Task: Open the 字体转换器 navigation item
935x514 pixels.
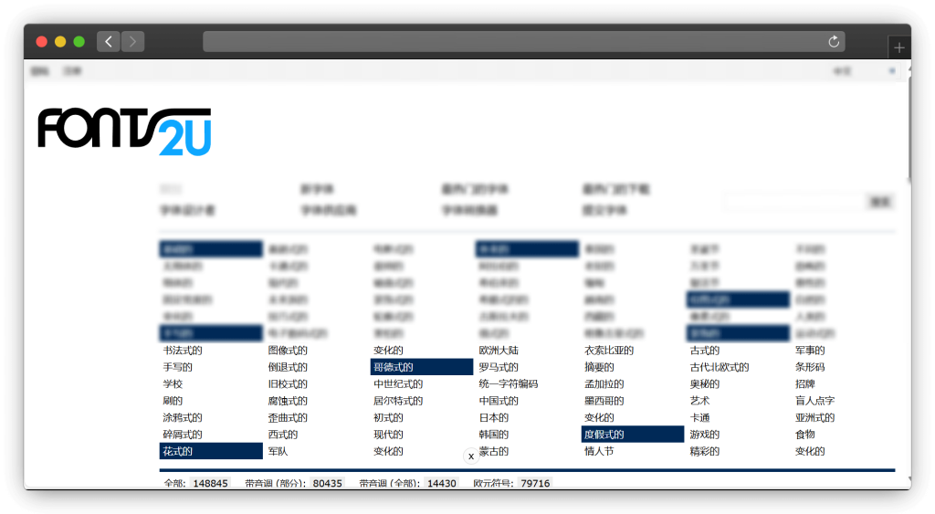Action: [470, 210]
